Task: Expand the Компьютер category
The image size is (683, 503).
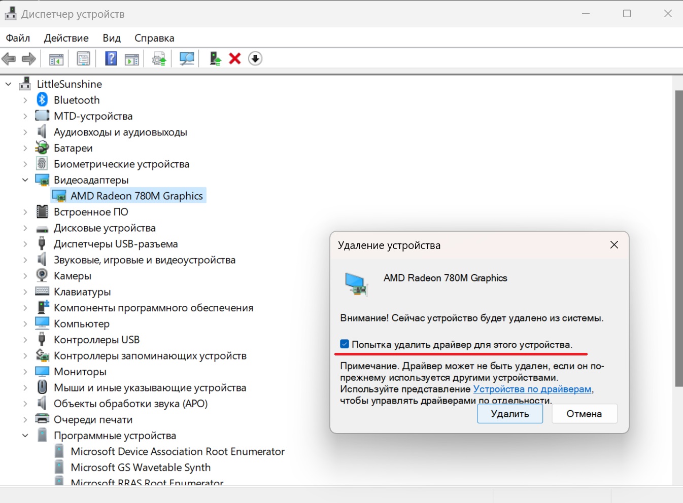Action: coord(25,324)
